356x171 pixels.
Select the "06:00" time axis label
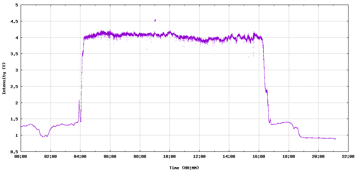110,156
